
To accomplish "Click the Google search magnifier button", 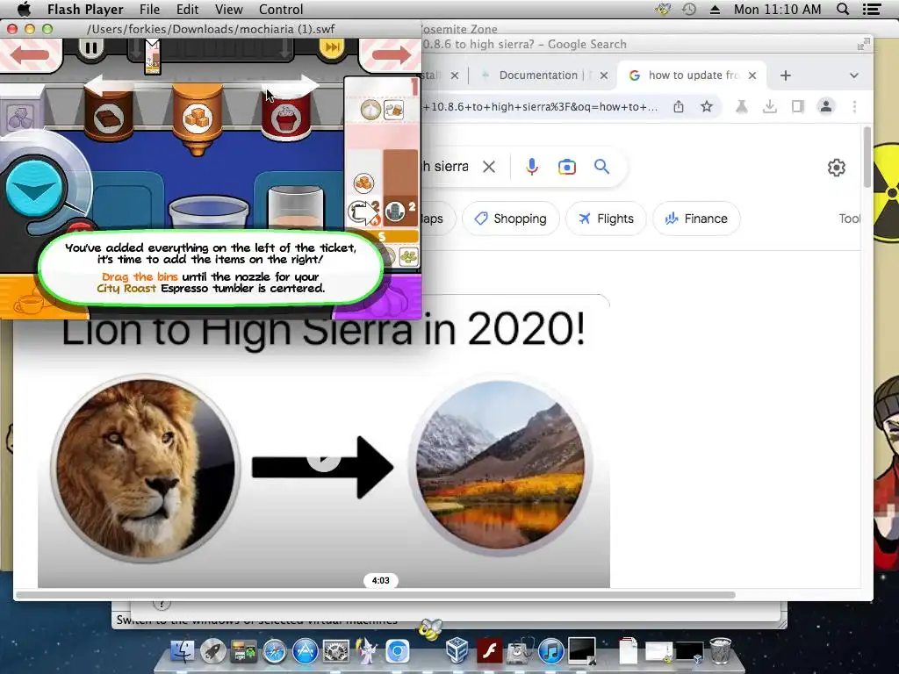I will pyautogui.click(x=601, y=167).
